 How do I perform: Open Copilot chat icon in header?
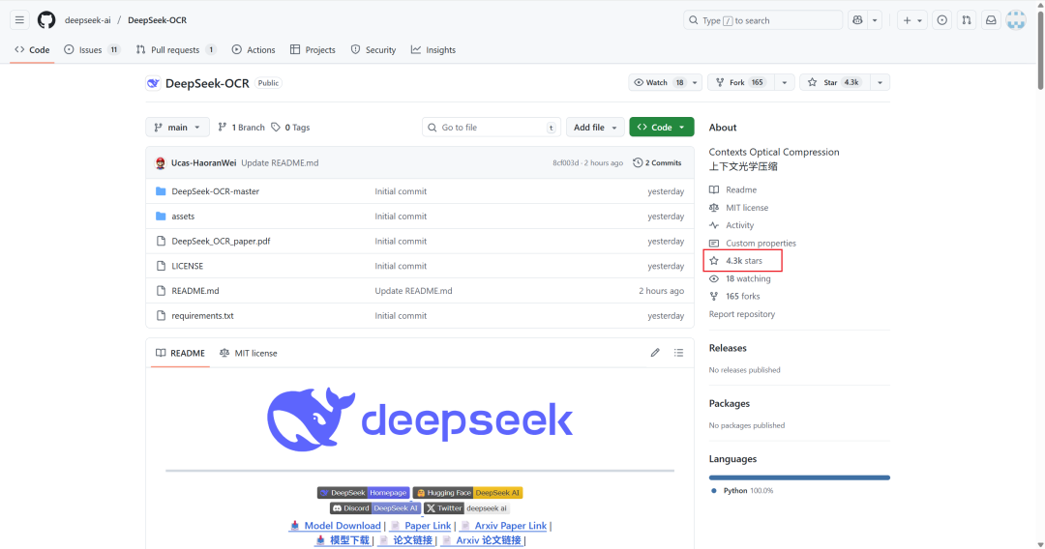(857, 20)
